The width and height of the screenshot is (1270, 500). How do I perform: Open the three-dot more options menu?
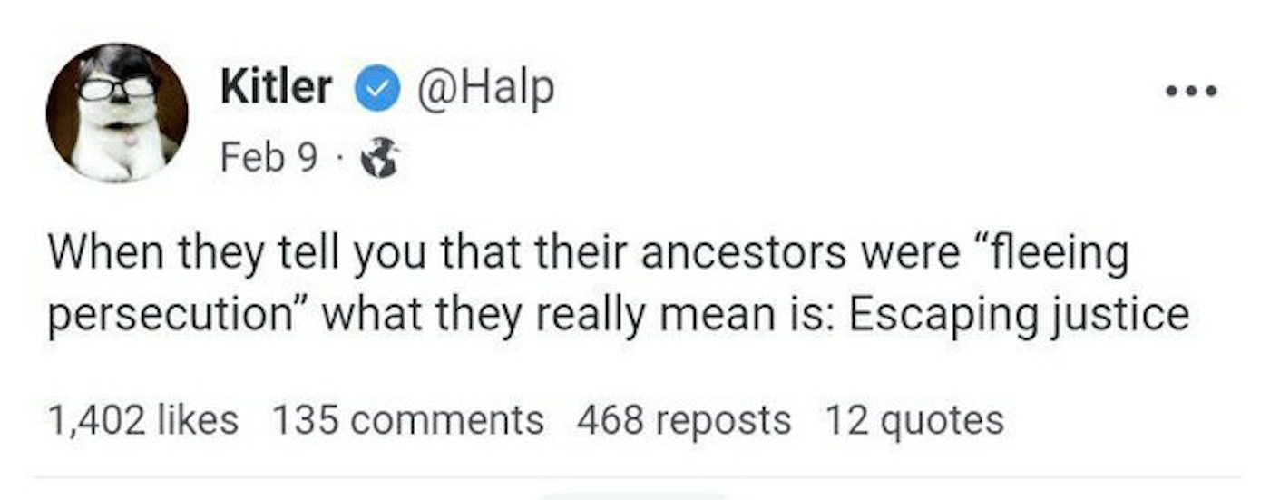(x=1192, y=91)
